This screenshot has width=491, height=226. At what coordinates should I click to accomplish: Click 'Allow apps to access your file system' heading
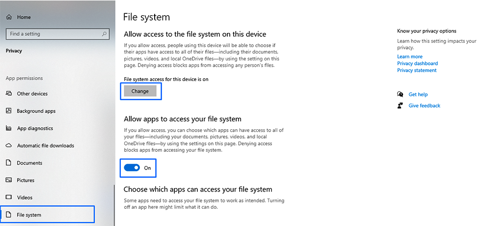183,119
